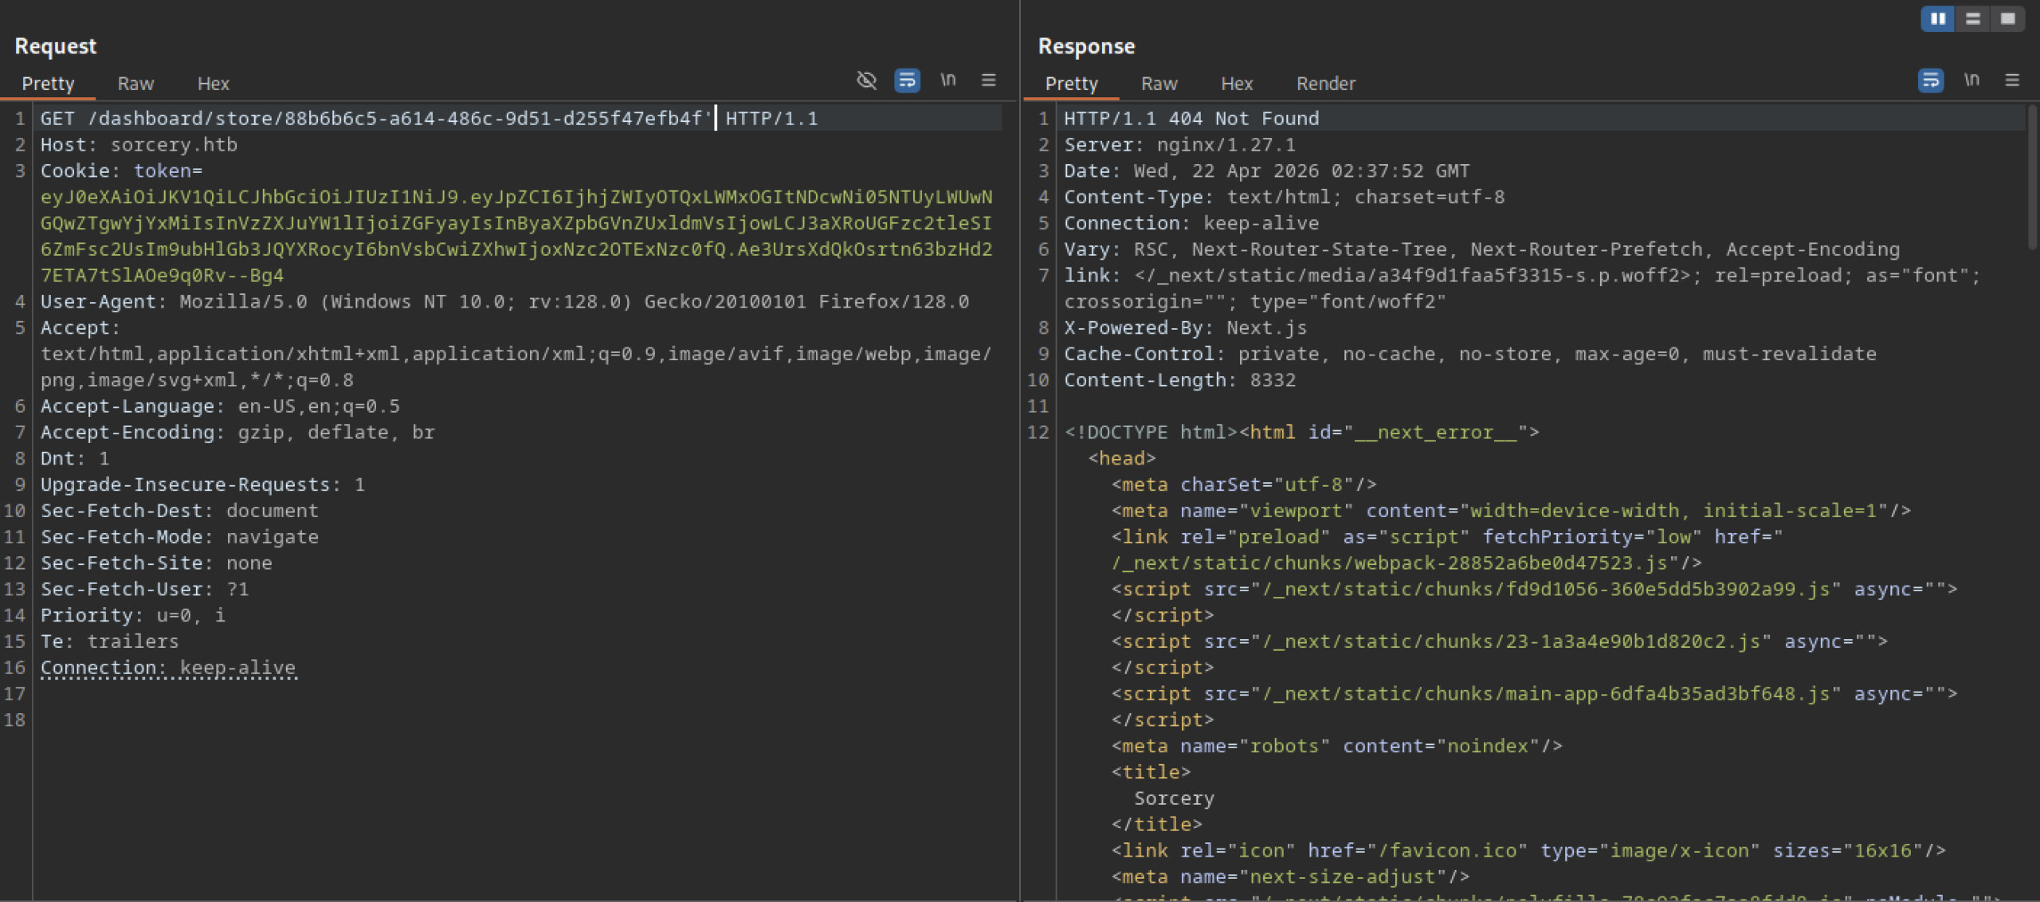Select the top-bottom stacked layout icon

(x=1973, y=18)
